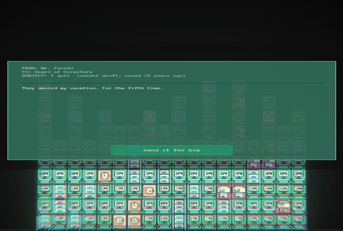The height and width of the screenshot is (231, 343).
Task: Select the orange clock tile sharing a row with the pink card pair
Action: pyautogui.click(x=149, y=191)
